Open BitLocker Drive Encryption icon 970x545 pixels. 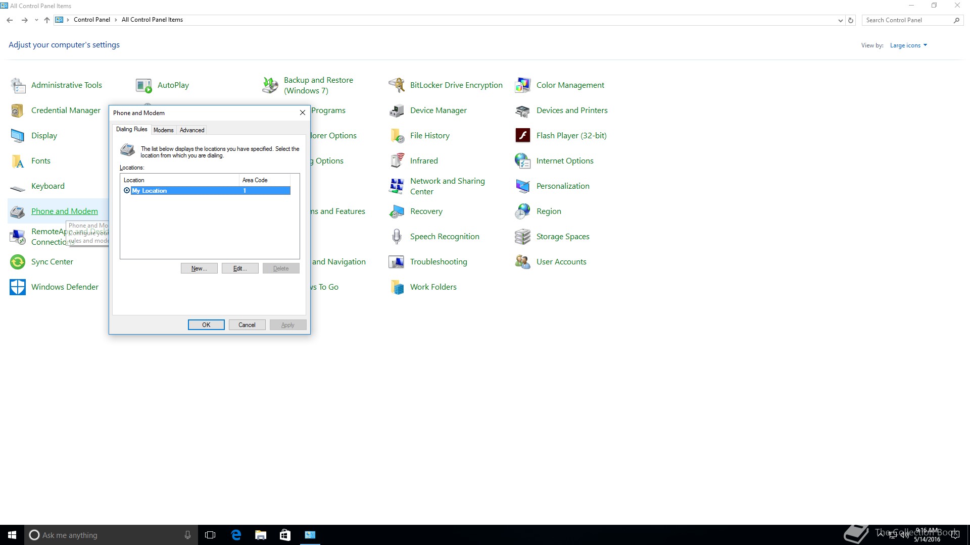[x=397, y=85]
